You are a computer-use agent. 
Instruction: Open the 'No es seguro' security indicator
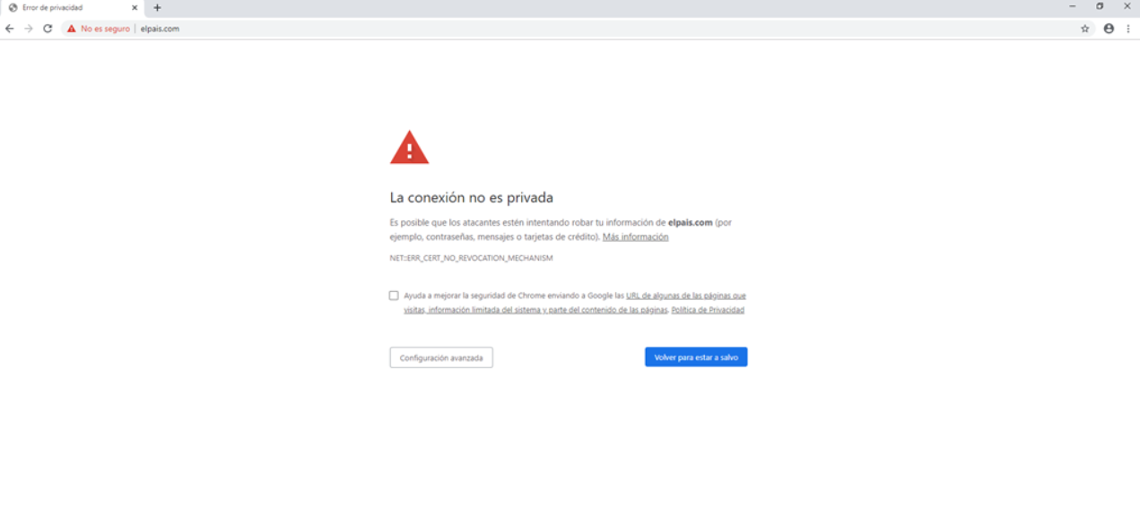pos(99,29)
